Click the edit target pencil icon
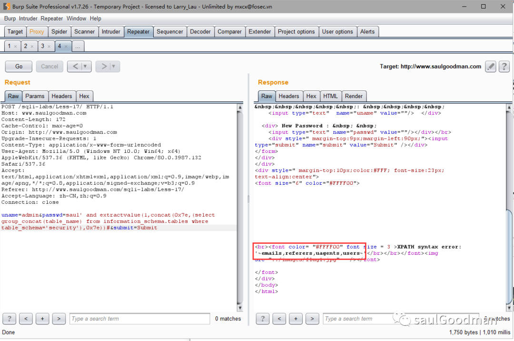The width and height of the screenshot is (514, 341). click(x=490, y=67)
